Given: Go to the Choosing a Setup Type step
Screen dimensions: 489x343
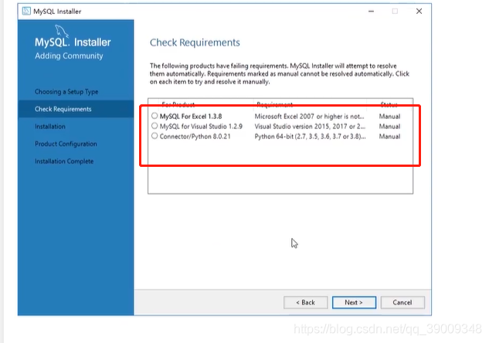Looking at the screenshot, I should (x=66, y=92).
